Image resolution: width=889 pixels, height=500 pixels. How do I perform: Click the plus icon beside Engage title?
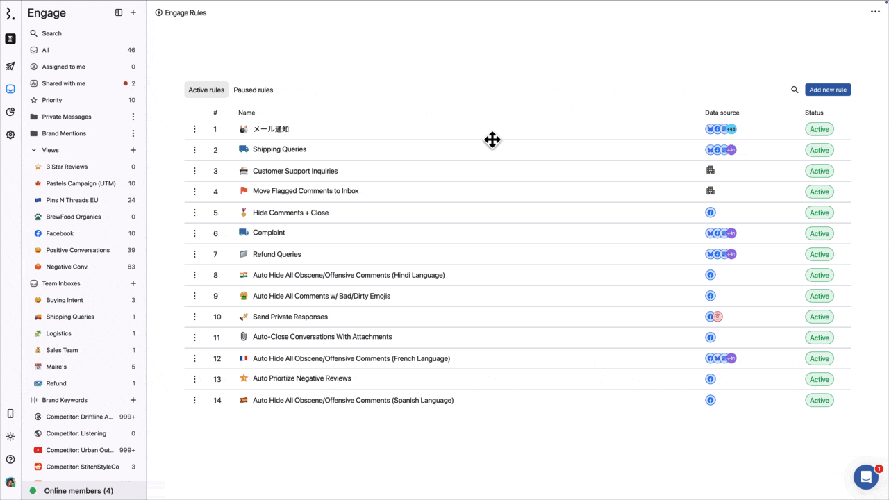[133, 12]
